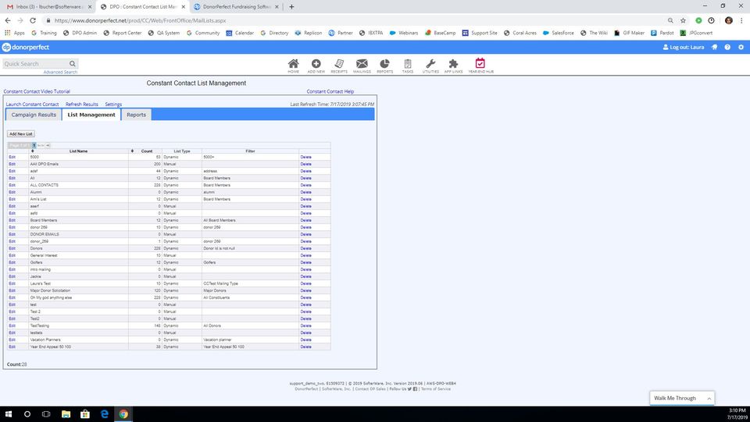Viewport: 750px width, 422px height.
Task: Switch to the Inbox Gmail browser tab
Action: coord(48,7)
